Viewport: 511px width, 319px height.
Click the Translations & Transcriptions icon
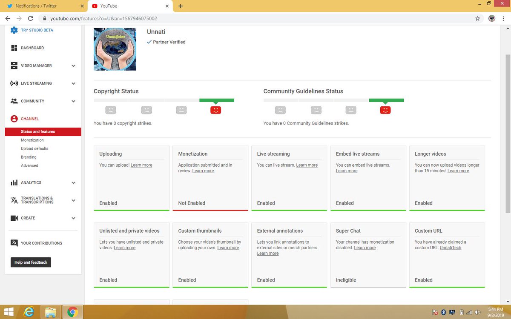[14, 200]
